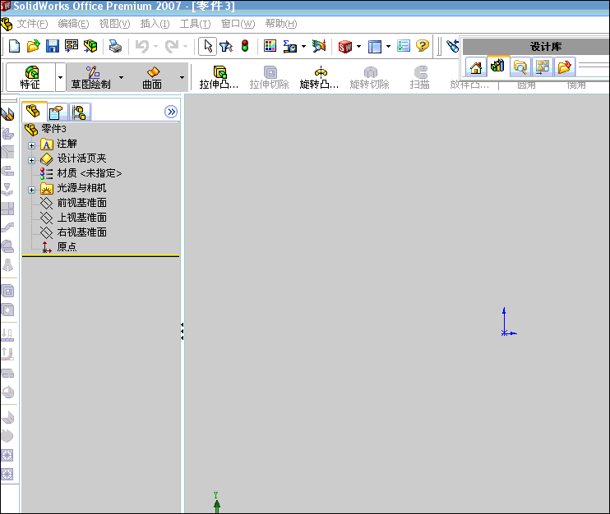The image size is (610, 514).
Task: Toggle the selection filter icon
Action: pyautogui.click(x=226, y=46)
